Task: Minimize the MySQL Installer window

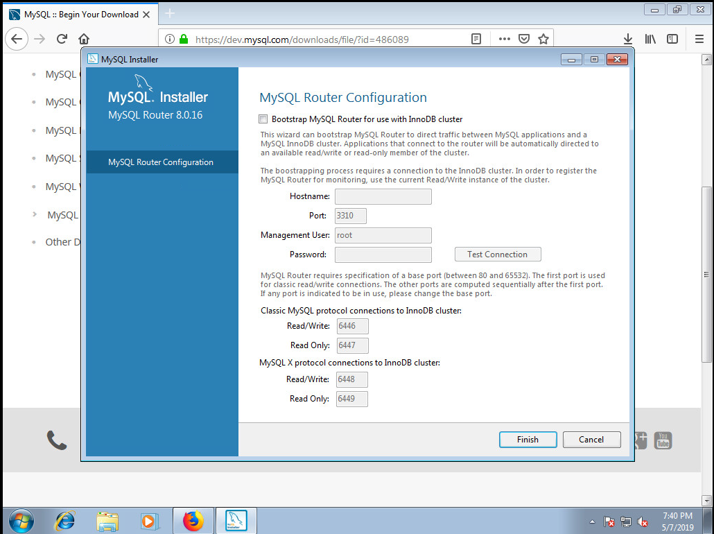Action: point(571,59)
